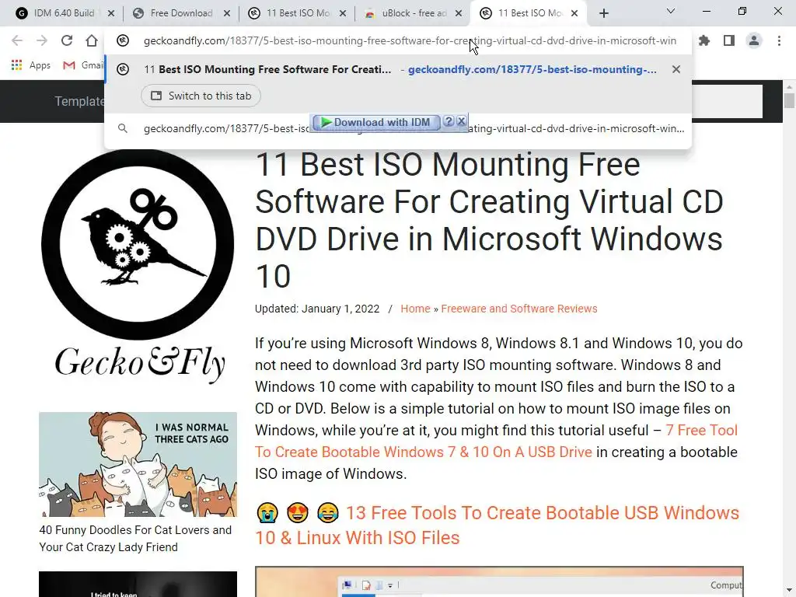Click Updated: January 1, 2022 text

click(317, 309)
